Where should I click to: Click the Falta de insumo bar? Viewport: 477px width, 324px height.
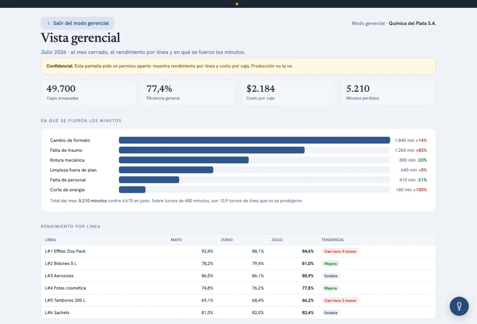coord(212,150)
